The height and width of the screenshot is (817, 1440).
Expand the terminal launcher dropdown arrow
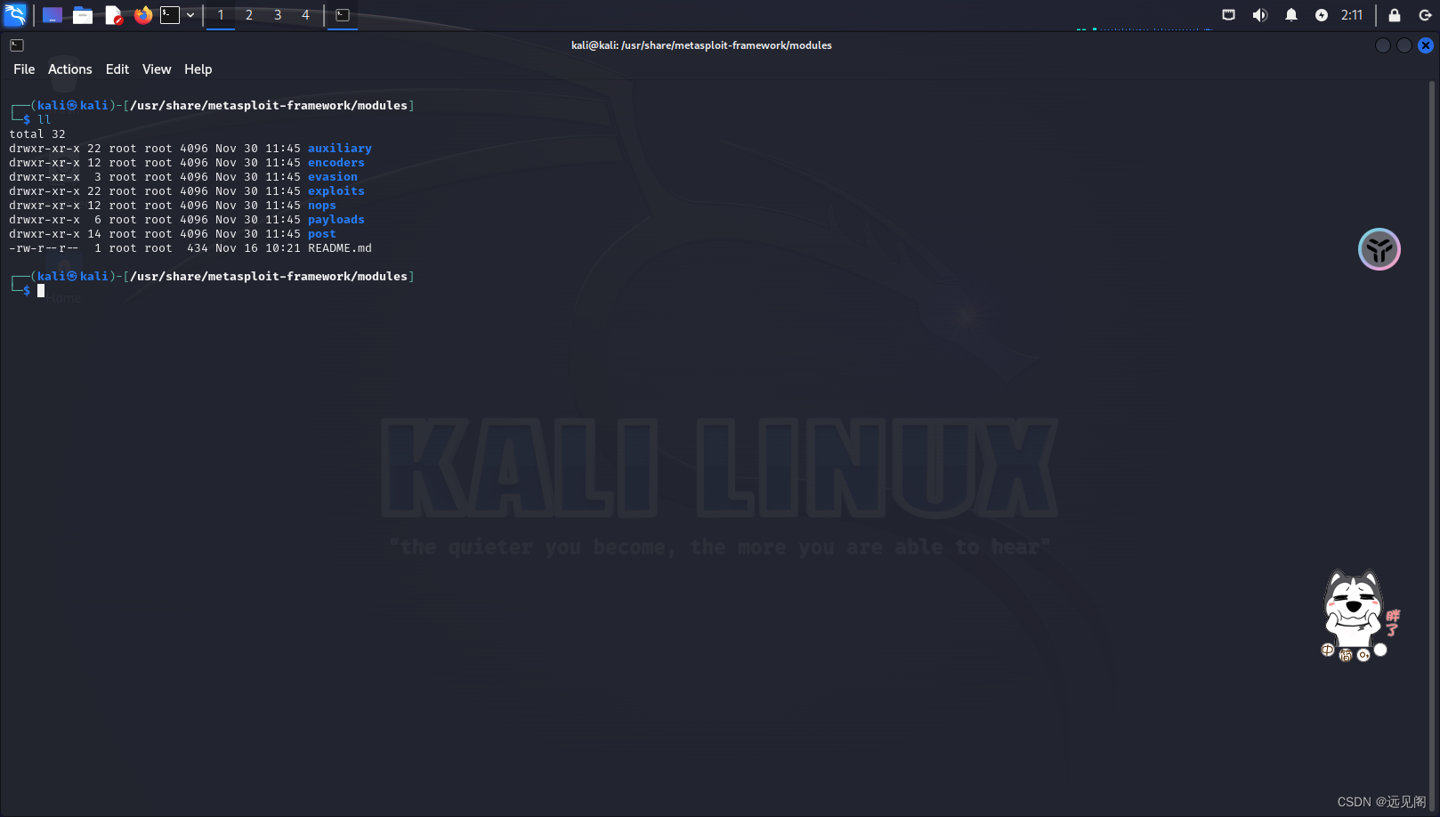pos(190,15)
